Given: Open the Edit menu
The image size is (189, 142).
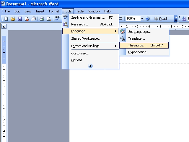Looking at the screenshot, I should point(17,11).
